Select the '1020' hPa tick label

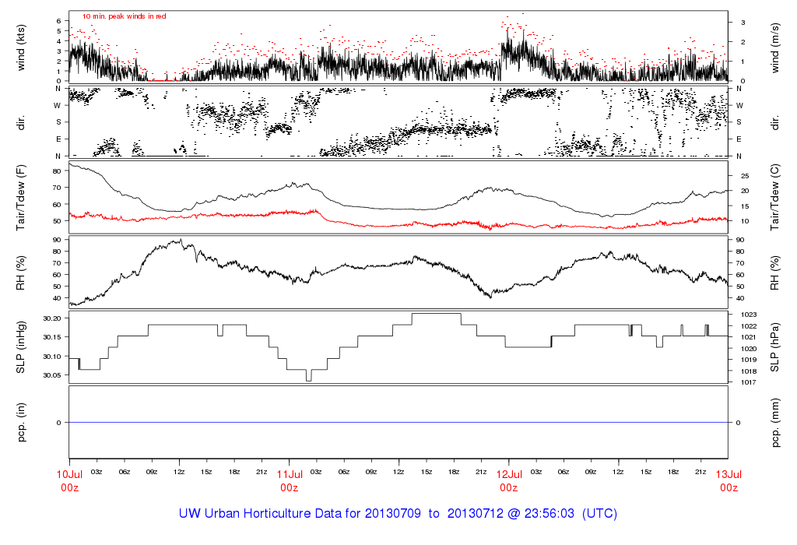pos(749,349)
